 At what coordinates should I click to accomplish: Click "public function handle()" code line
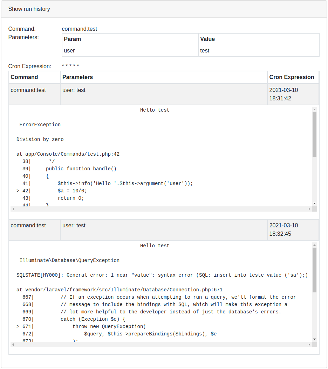(x=81, y=169)
